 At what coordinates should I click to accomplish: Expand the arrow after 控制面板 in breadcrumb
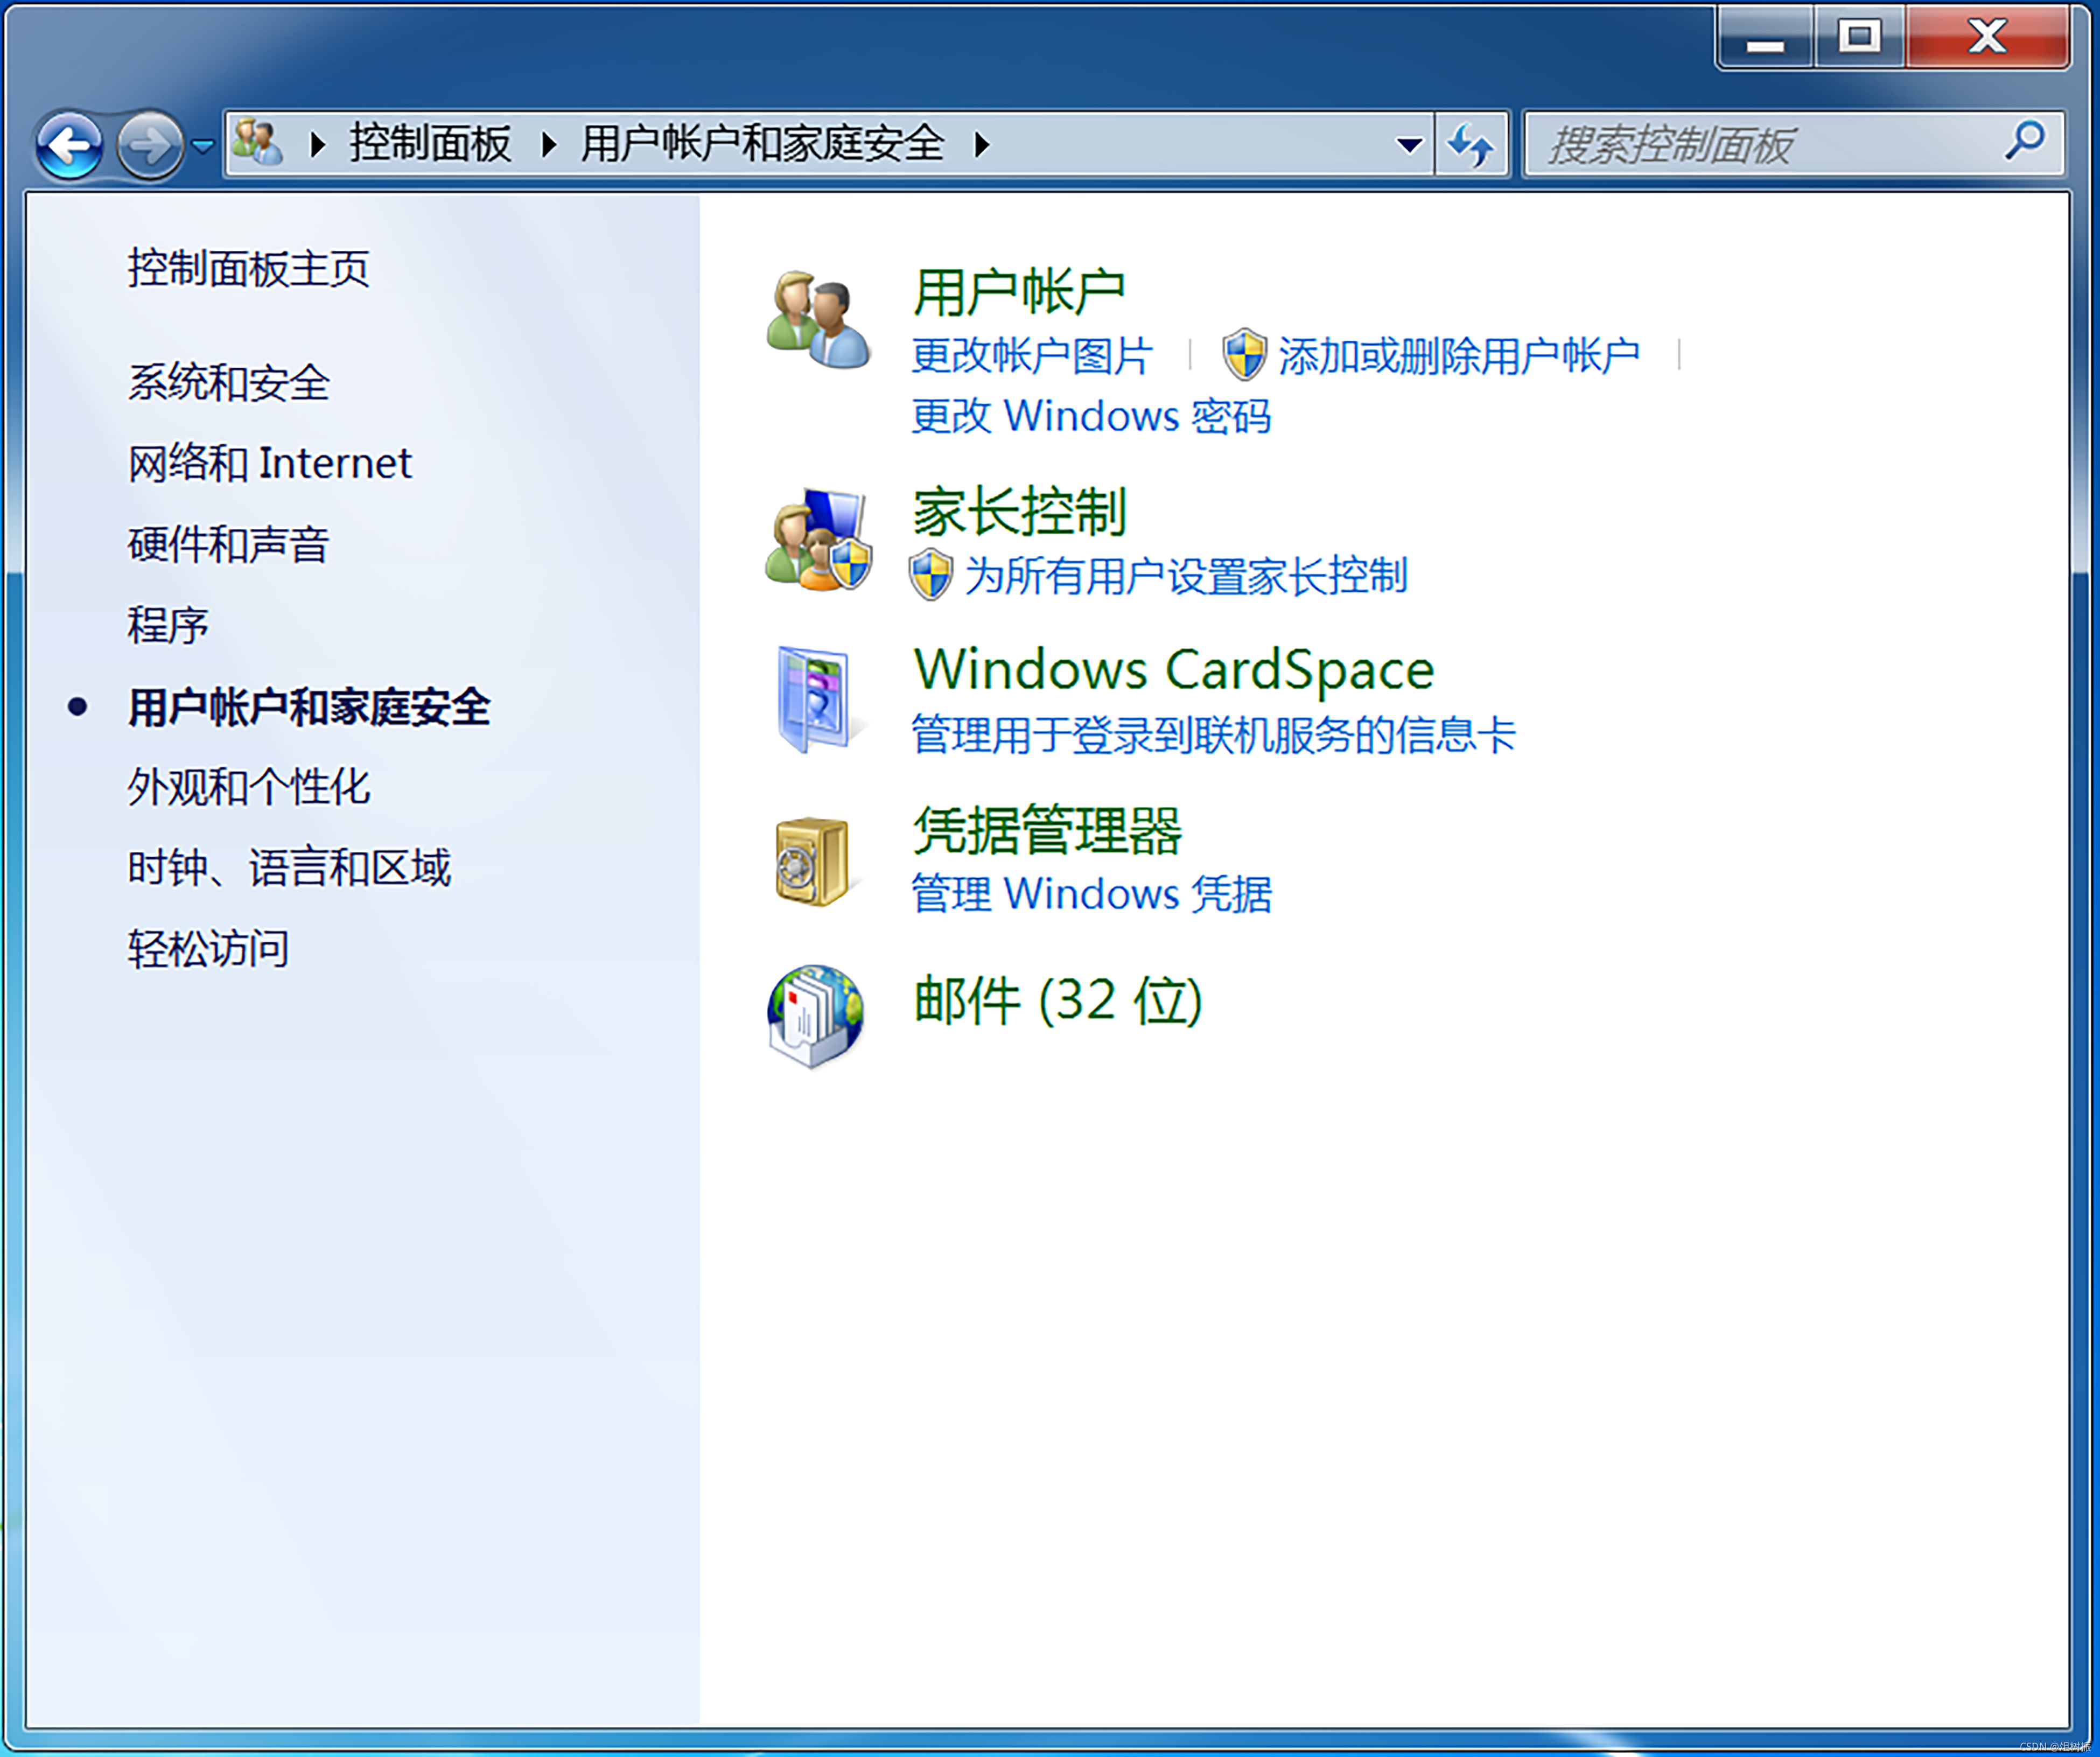click(x=548, y=145)
